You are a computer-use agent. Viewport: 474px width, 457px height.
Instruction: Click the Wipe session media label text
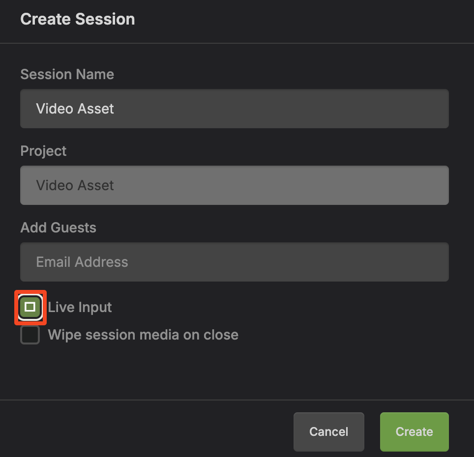click(x=143, y=335)
